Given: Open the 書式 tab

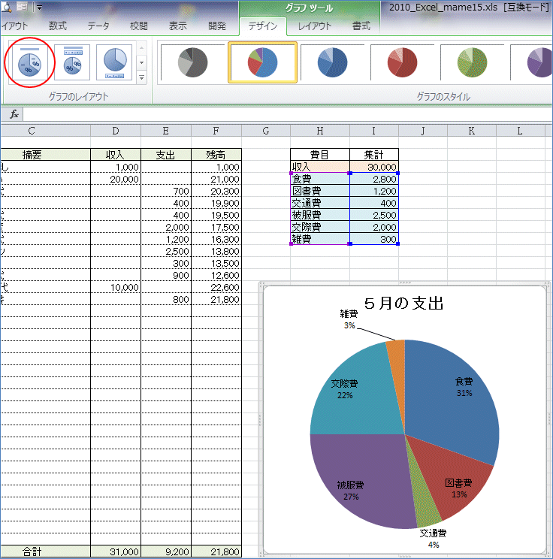Looking at the screenshot, I should point(361,26).
